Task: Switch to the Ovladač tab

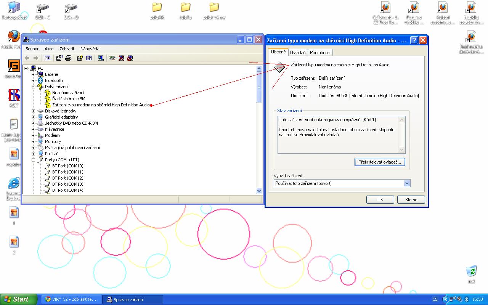Action: click(x=297, y=53)
